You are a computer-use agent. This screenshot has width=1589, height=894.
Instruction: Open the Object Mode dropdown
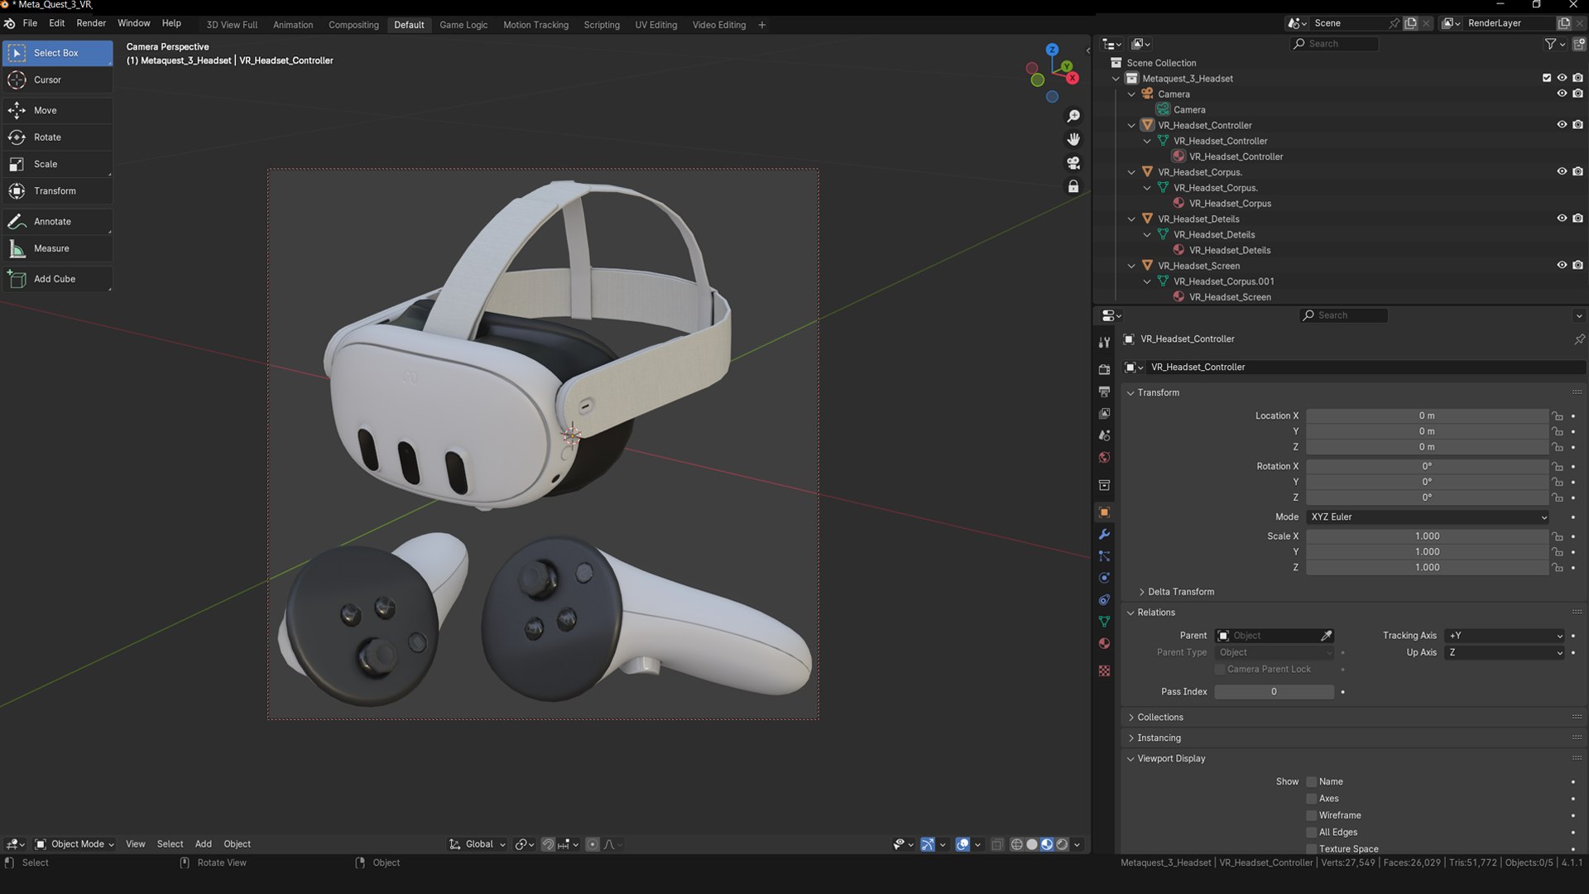[x=74, y=844]
